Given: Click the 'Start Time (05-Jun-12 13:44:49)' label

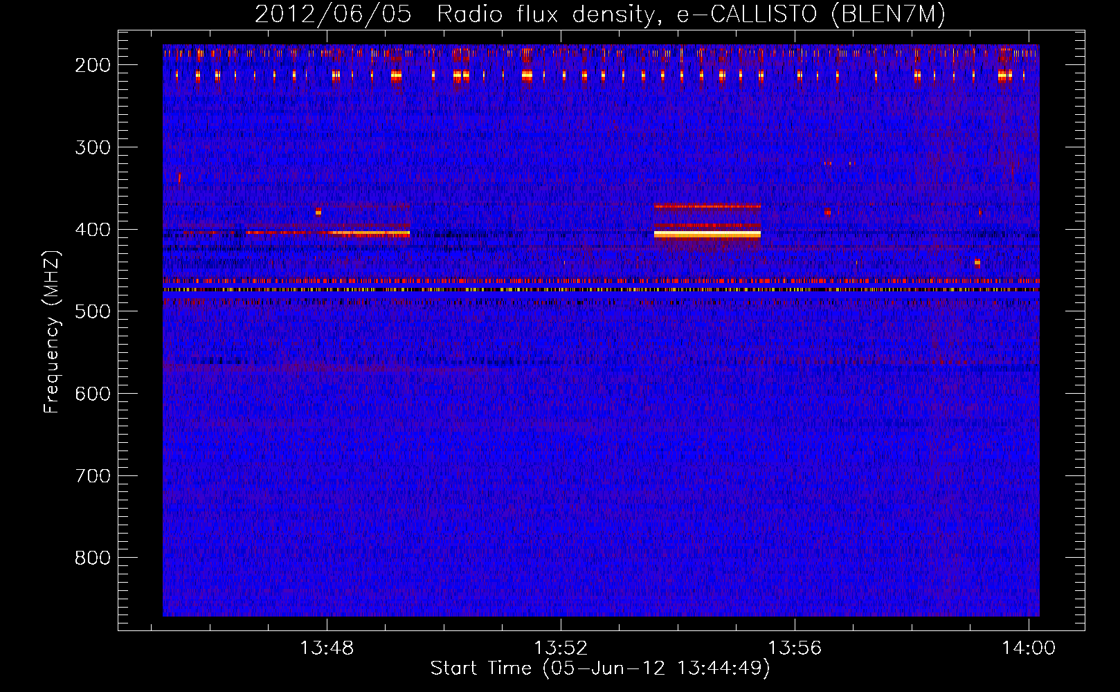Looking at the screenshot, I should tap(600, 668).
